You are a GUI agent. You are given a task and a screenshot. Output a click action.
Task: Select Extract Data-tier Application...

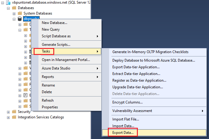click(x=154, y=74)
